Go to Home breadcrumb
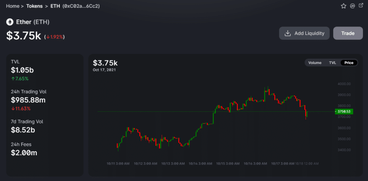 13,6
